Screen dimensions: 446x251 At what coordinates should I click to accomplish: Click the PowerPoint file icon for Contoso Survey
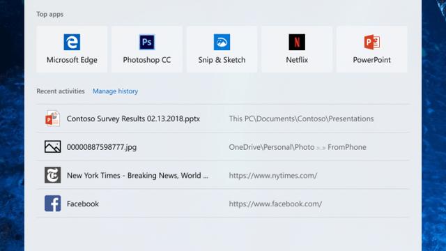tap(53, 119)
